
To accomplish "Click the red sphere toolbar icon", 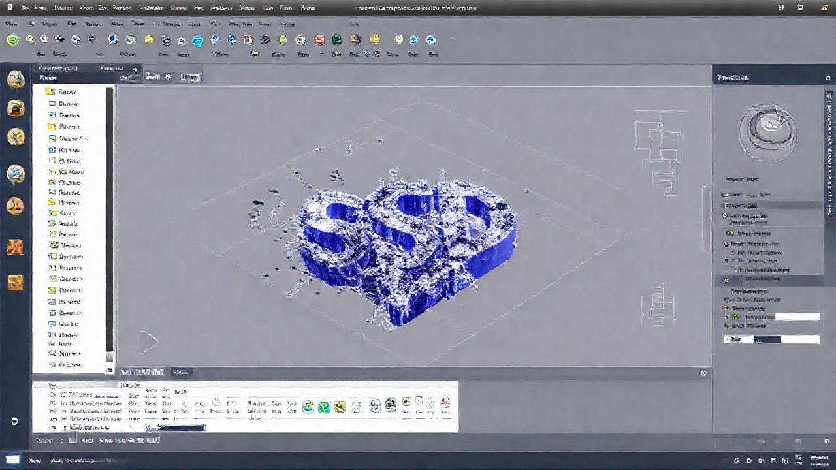I will pos(319,39).
